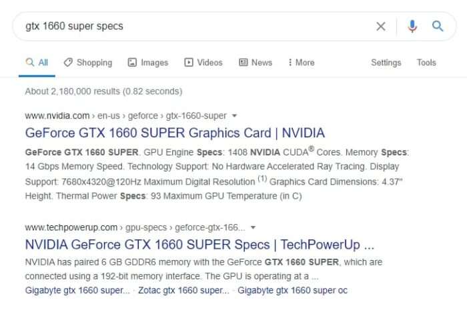Click the blue magnifying glass search icon
Image resolution: width=467 pixels, height=312 pixels.
[x=438, y=26]
